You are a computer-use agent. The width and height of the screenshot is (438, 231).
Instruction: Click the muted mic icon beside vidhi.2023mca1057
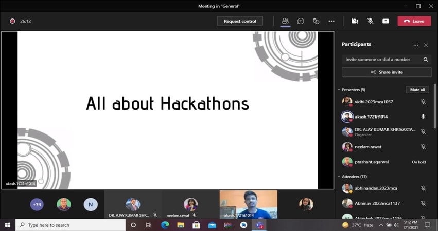423,102
